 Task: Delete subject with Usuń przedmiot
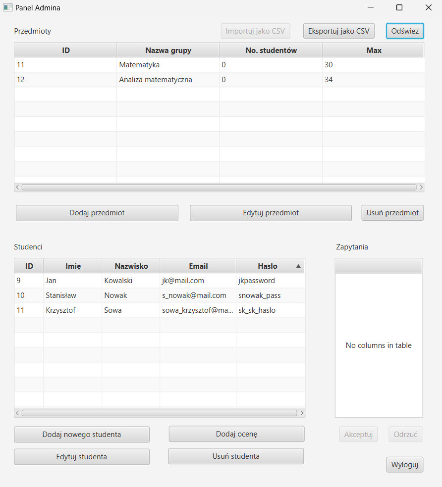point(392,213)
